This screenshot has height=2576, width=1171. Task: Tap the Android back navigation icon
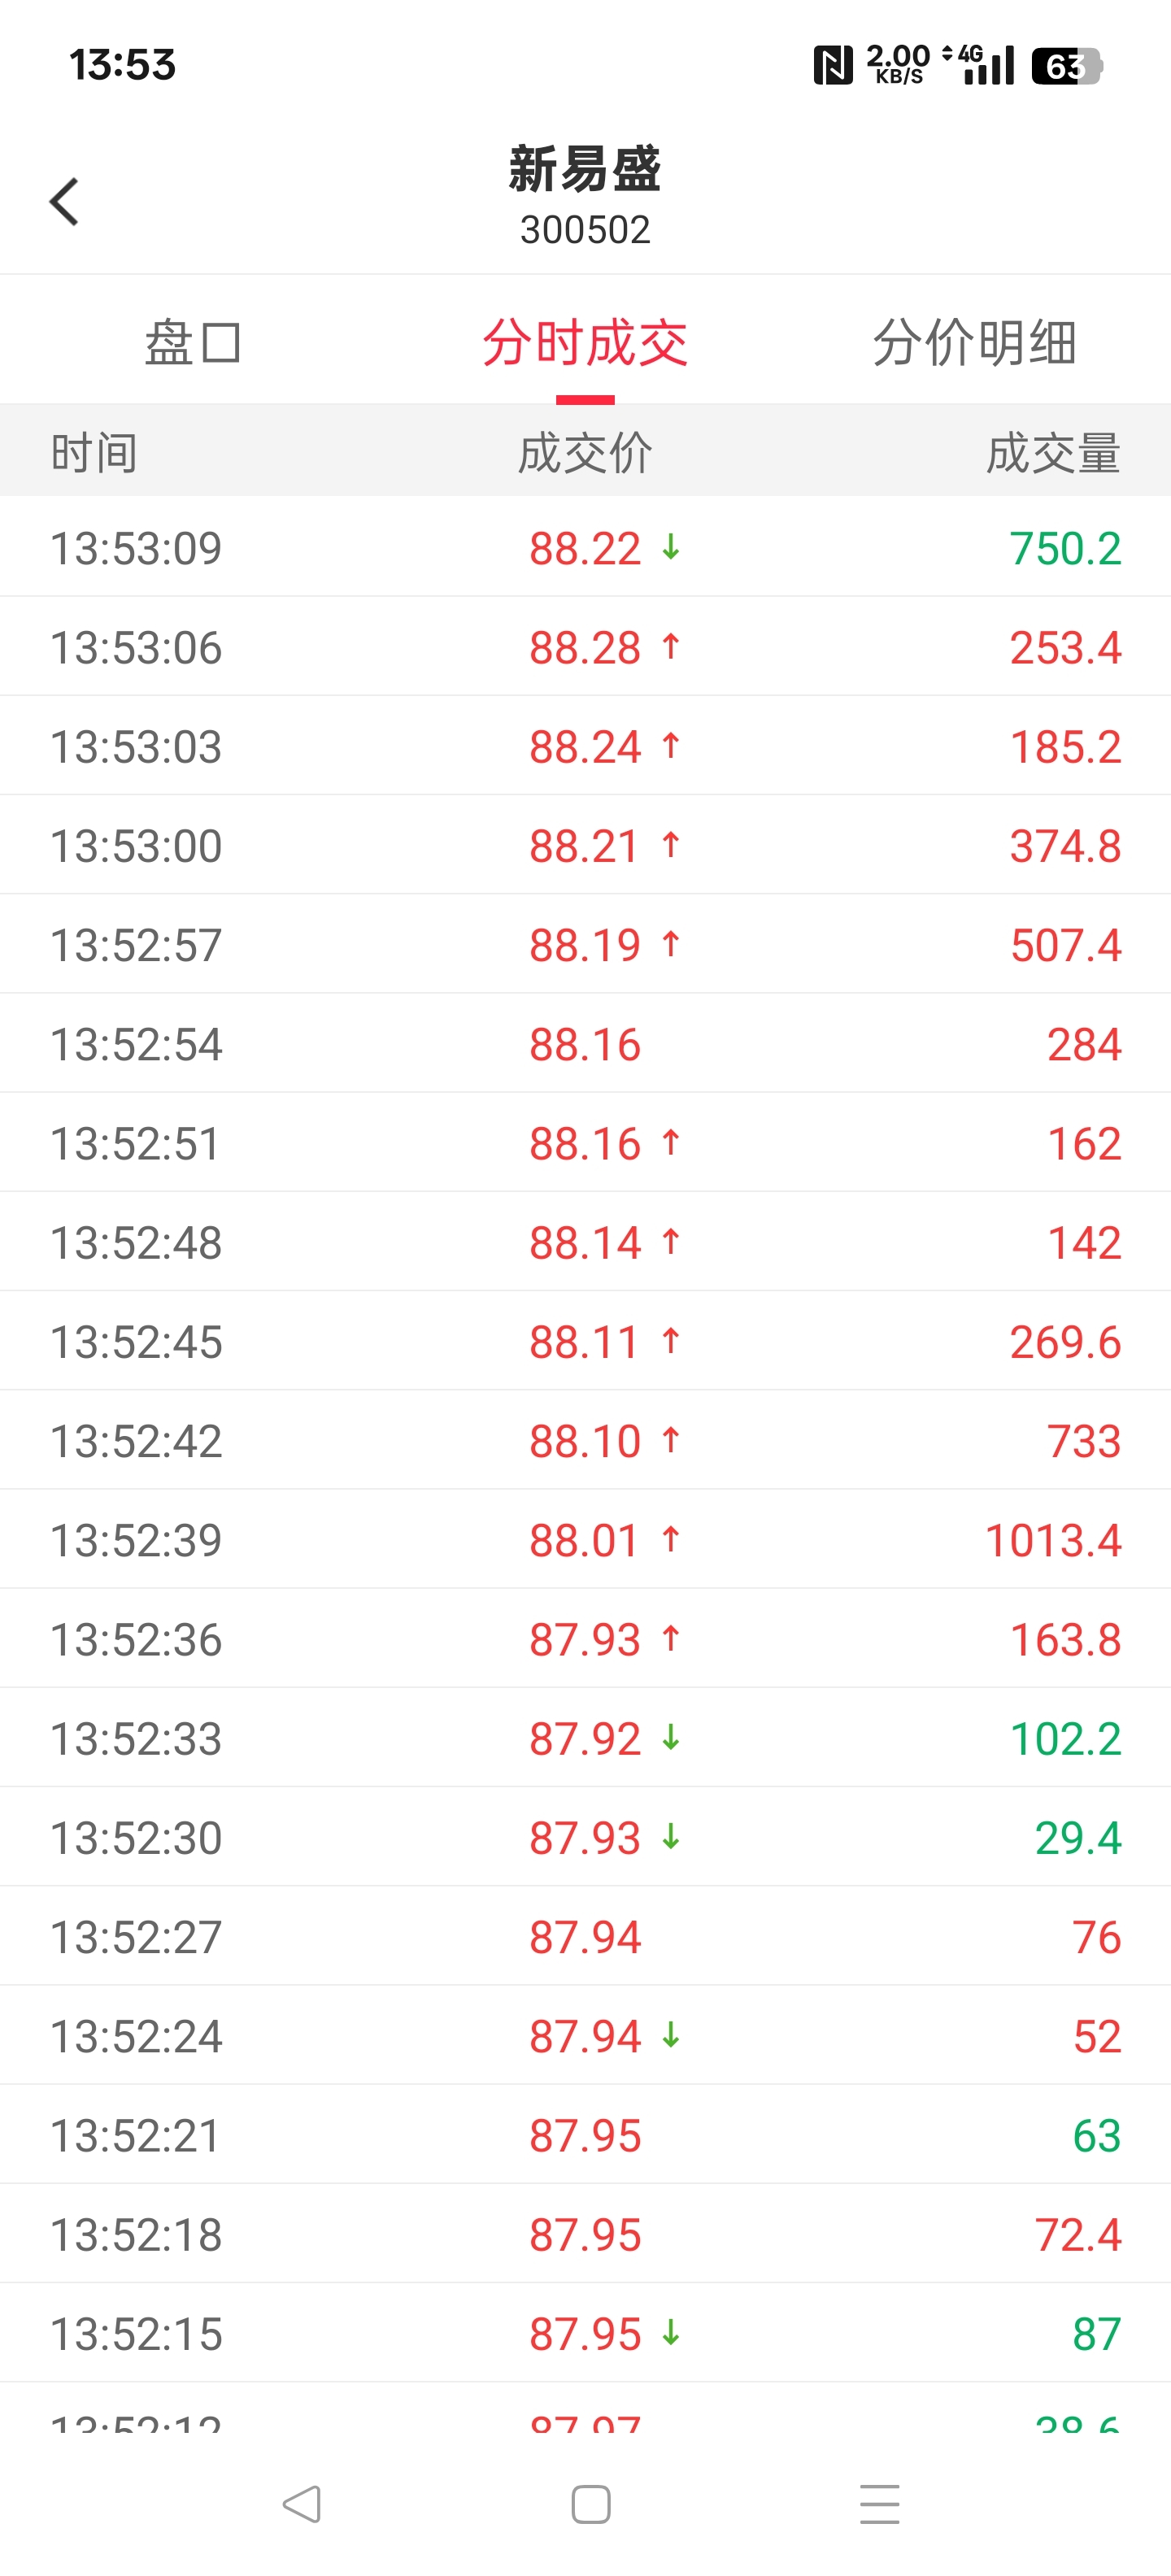(x=301, y=2504)
